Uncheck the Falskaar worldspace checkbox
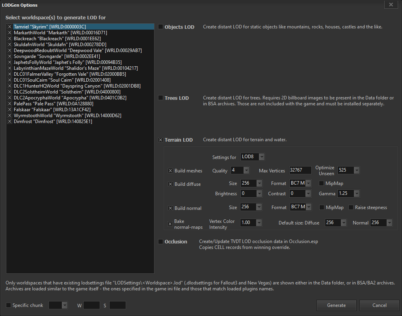This screenshot has height=316, width=402. [9, 110]
